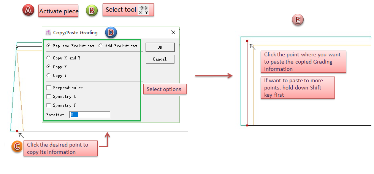Image resolution: width=374 pixels, height=174 pixels.
Task: Click the orange step C circle badge
Action: [x=17, y=147]
